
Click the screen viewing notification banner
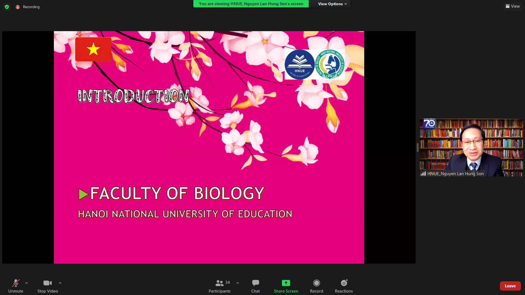(x=251, y=4)
